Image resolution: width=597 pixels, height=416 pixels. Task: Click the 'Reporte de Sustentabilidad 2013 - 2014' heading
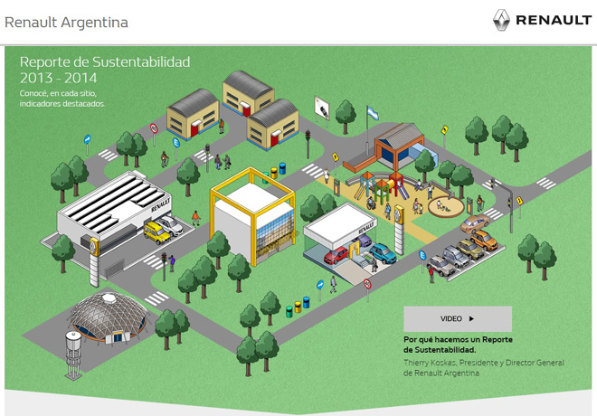click(x=105, y=70)
